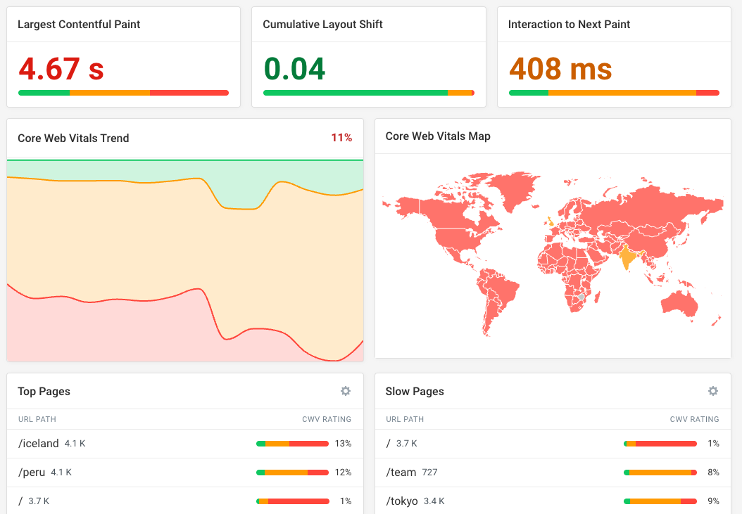Image resolution: width=742 pixels, height=514 pixels.
Task: Click Interaction to Next Paint title
Action: click(x=569, y=25)
